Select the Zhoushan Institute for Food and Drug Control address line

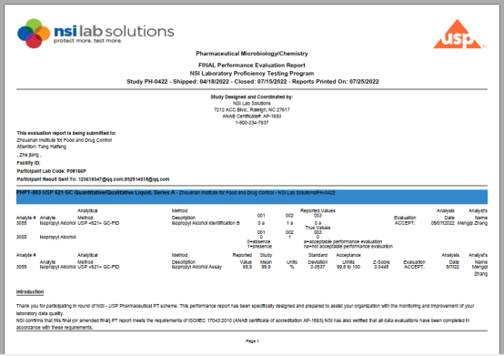coord(65,140)
